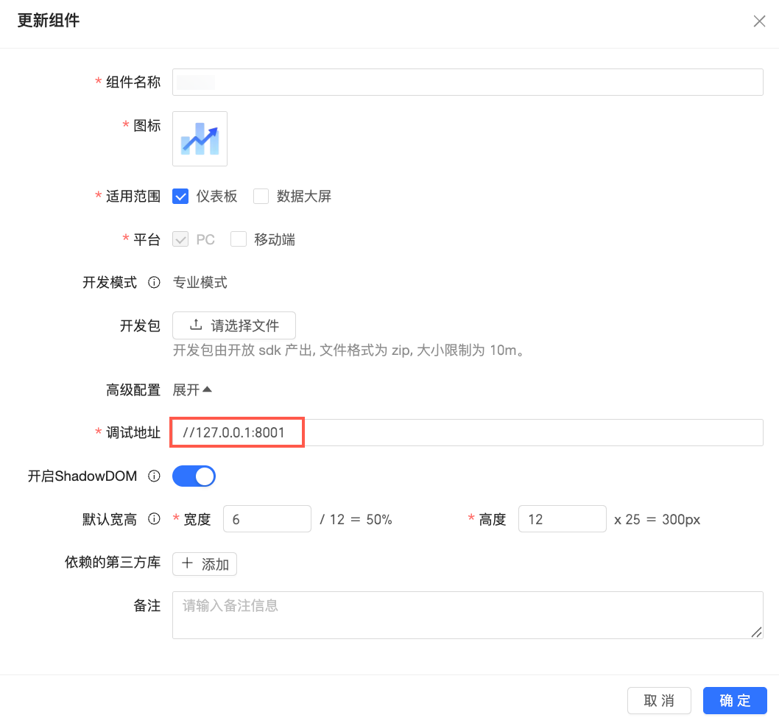Click 添加 to add a third-party library
The height and width of the screenshot is (726, 779).
[205, 564]
